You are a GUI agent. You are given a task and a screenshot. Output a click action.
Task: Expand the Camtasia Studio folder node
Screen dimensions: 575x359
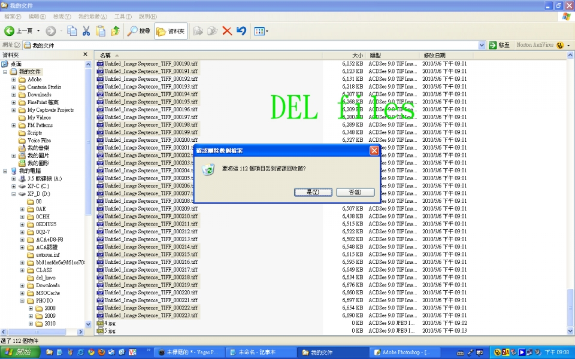tap(14, 87)
